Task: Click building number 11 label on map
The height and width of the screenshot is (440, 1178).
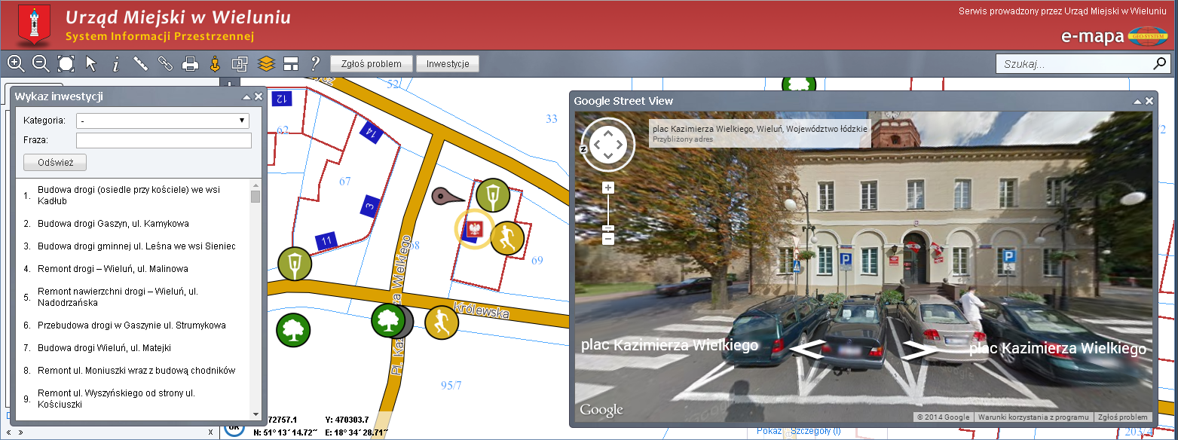Action: pyautogui.click(x=326, y=240)
